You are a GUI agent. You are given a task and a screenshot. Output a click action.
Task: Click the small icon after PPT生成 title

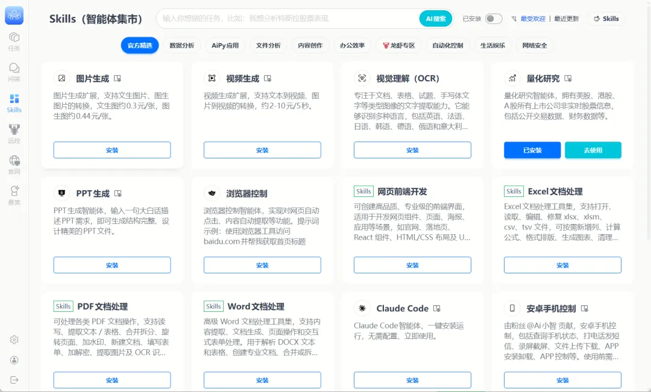(118, 193)
